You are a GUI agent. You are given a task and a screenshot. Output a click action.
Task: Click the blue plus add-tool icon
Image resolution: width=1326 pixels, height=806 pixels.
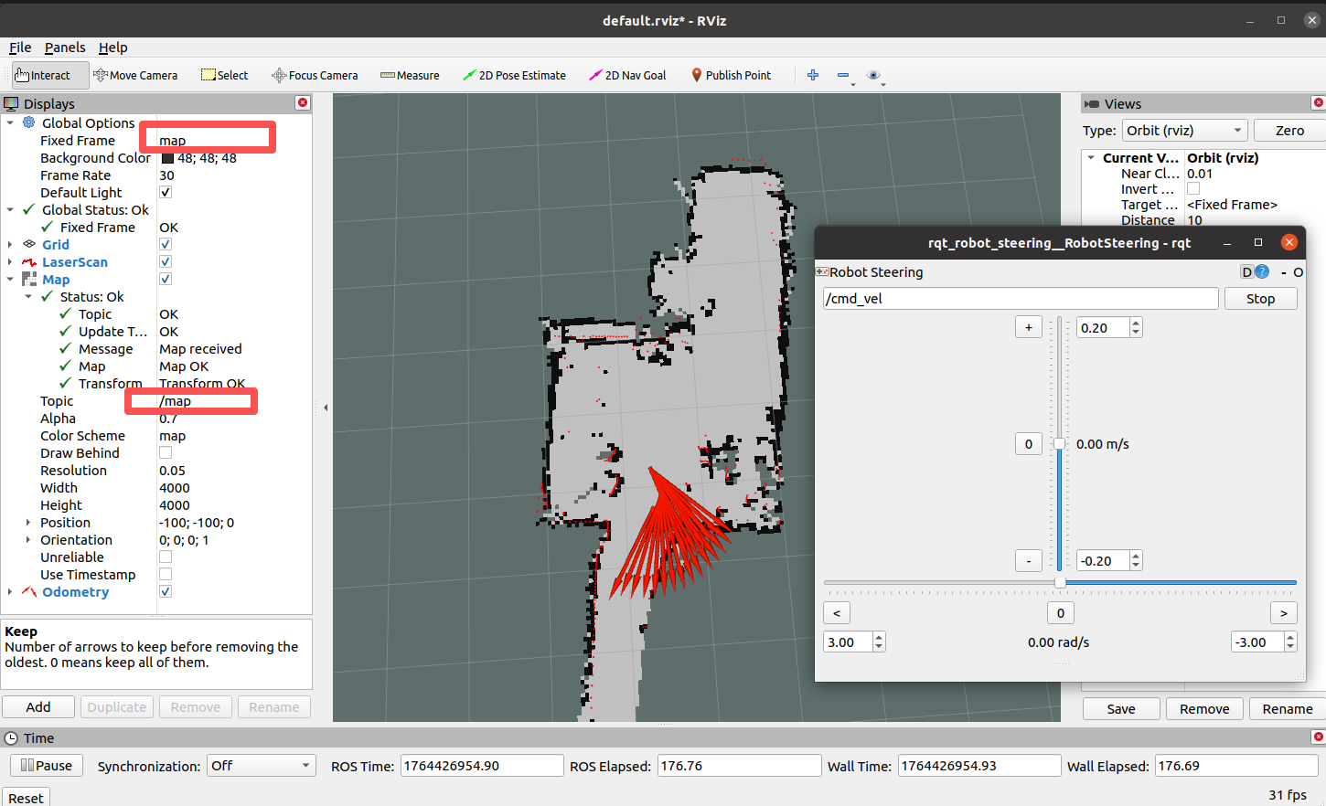[813, 75]
